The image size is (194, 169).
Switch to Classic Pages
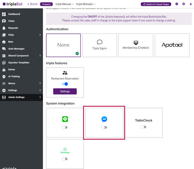tap(156, 4)
